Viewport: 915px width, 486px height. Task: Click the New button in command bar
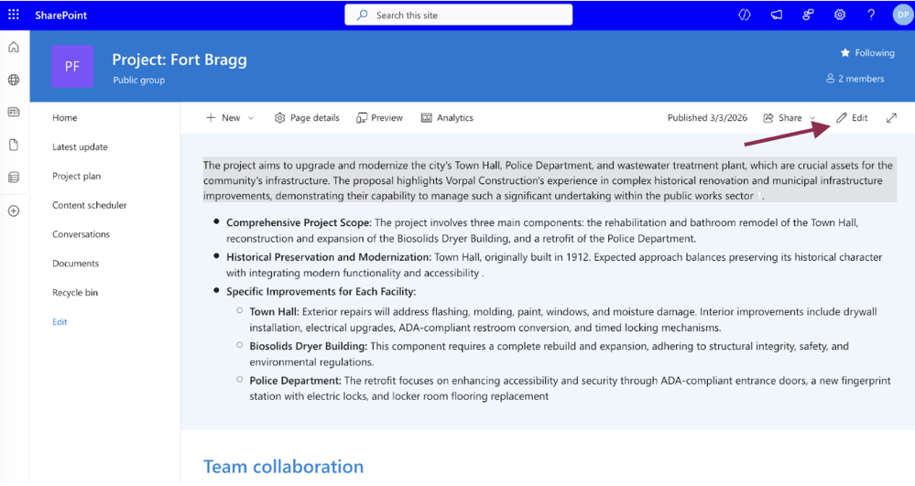coord(223,117)
